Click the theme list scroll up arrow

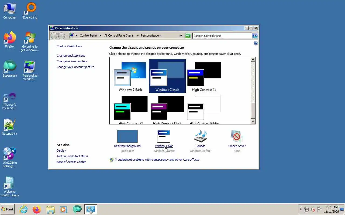tap(253, 60)
